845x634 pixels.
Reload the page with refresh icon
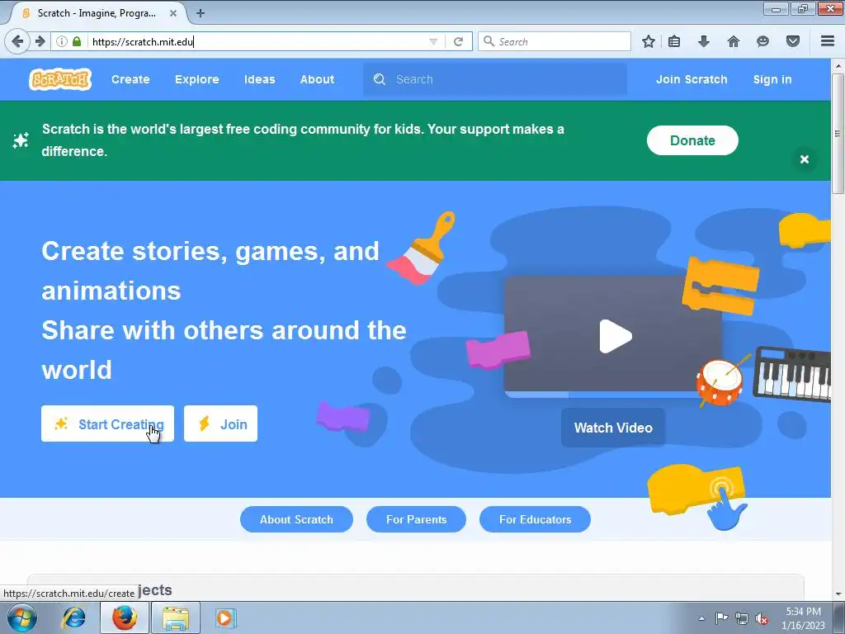click(459, 41)
